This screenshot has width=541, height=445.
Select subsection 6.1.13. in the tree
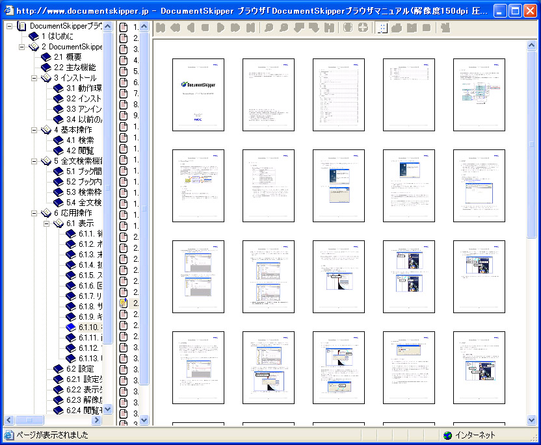(x=90, y=359)
